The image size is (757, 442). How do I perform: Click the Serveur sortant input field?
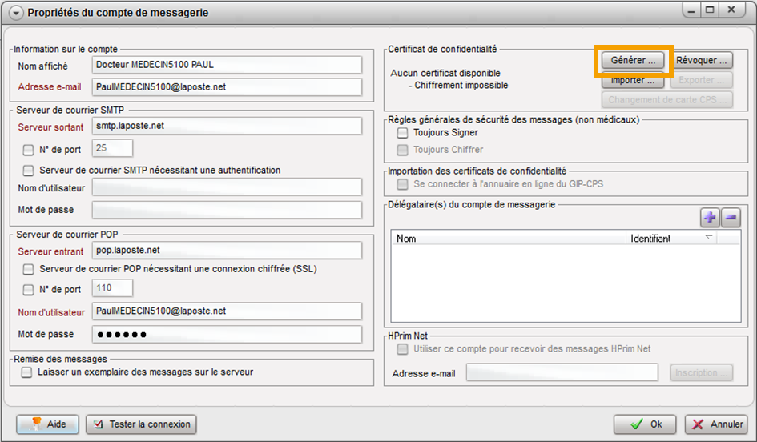pos(227,127)
